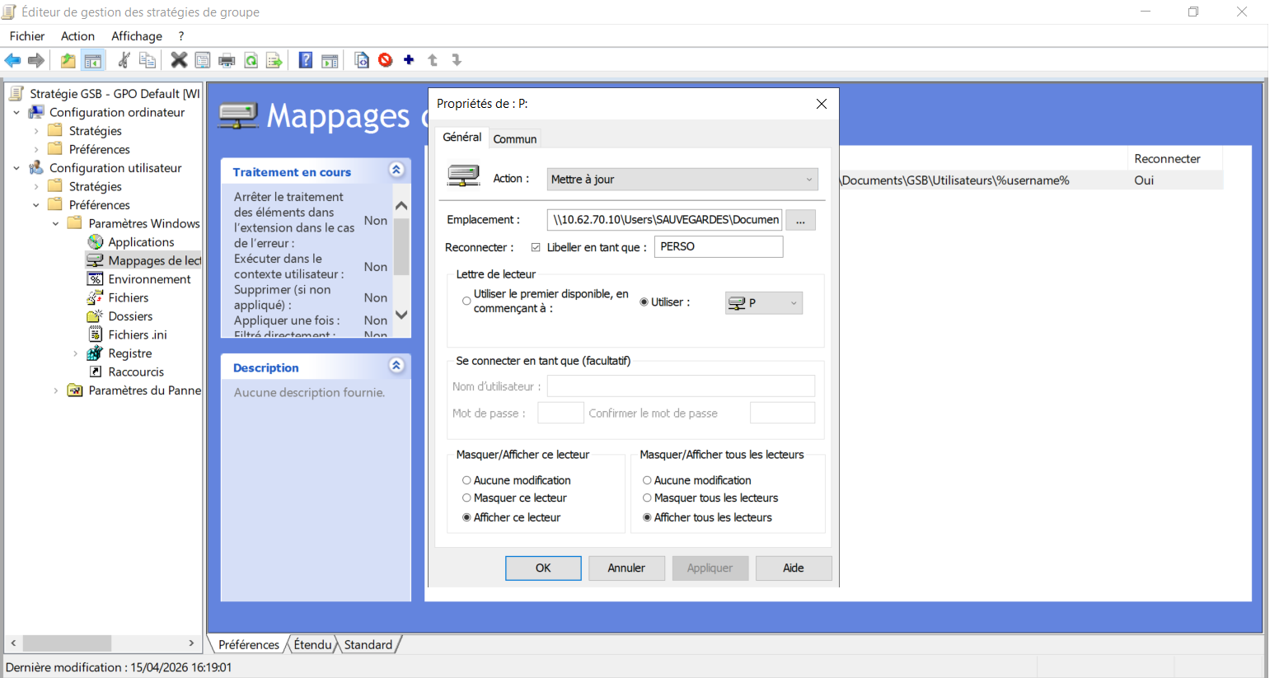Expand Paramètres du Panneau node
The image size is (1279, 678).
[x=56, y=390]
